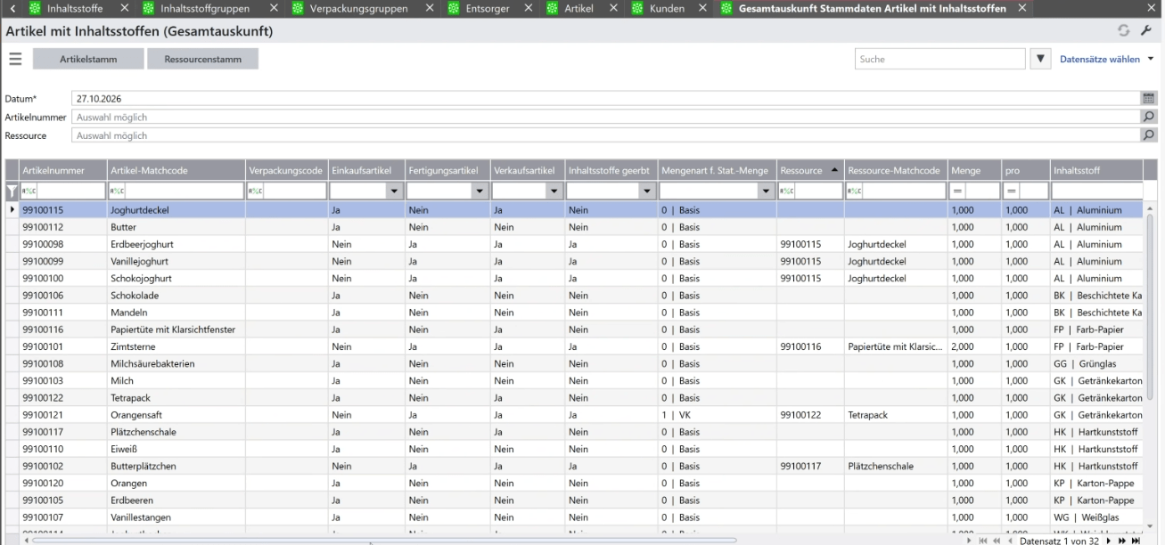
Task: Focus the Suche search field
Action: 940,59
